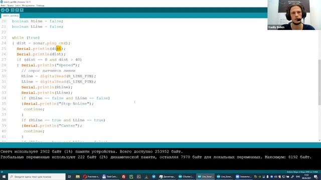Click the microphone tray icon
The height and width of the screenshot is (180, 321).
pyautogui.click(x=267, y=176)
